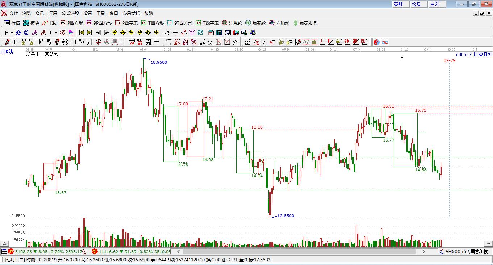Screen dimensions: 493x265
Task: Click the Shenzhen index 11116.62 status entry
Action: 130,251
